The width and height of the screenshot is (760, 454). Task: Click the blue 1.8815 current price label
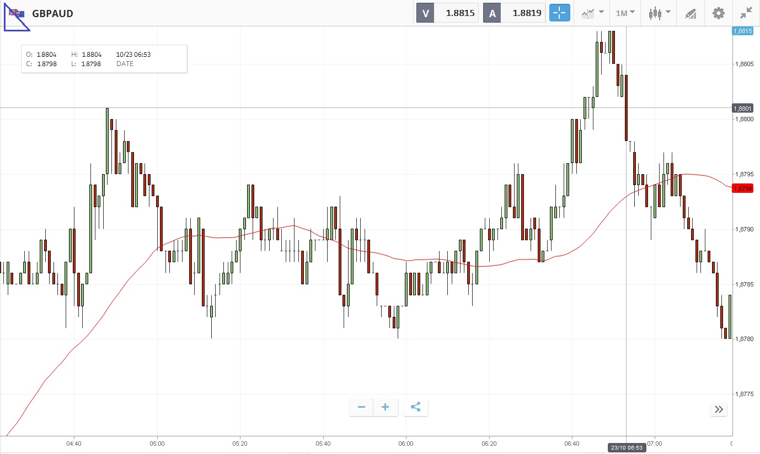click(742, 31)
